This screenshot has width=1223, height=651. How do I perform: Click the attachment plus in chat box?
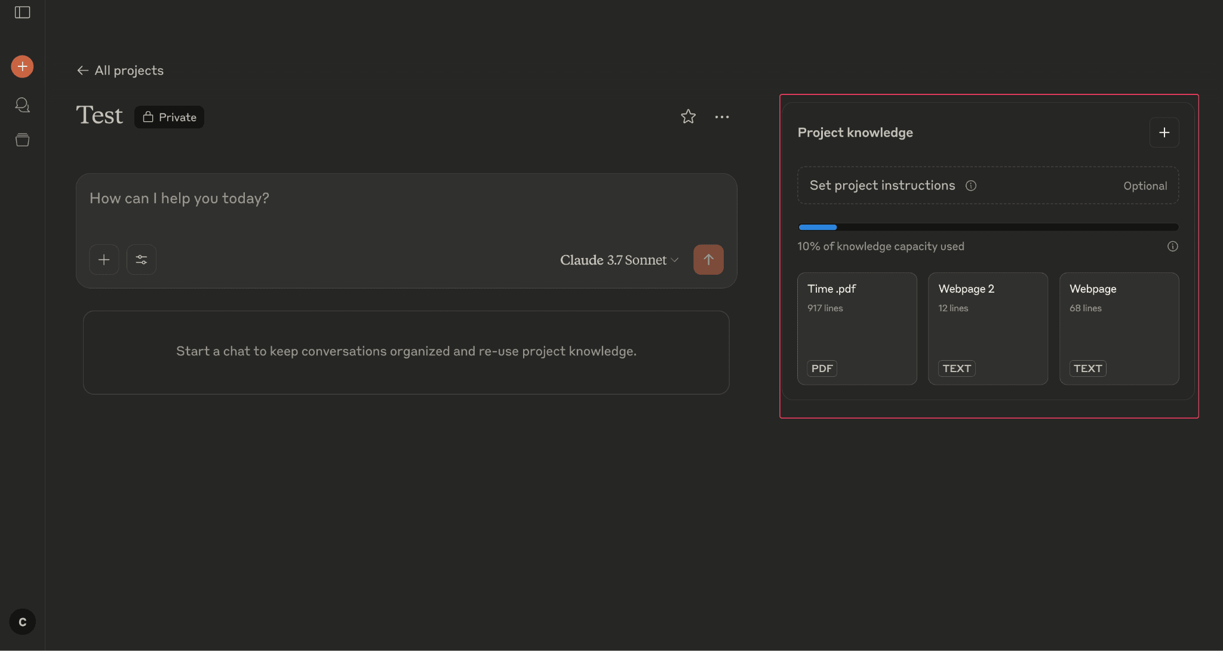[104, 260]
